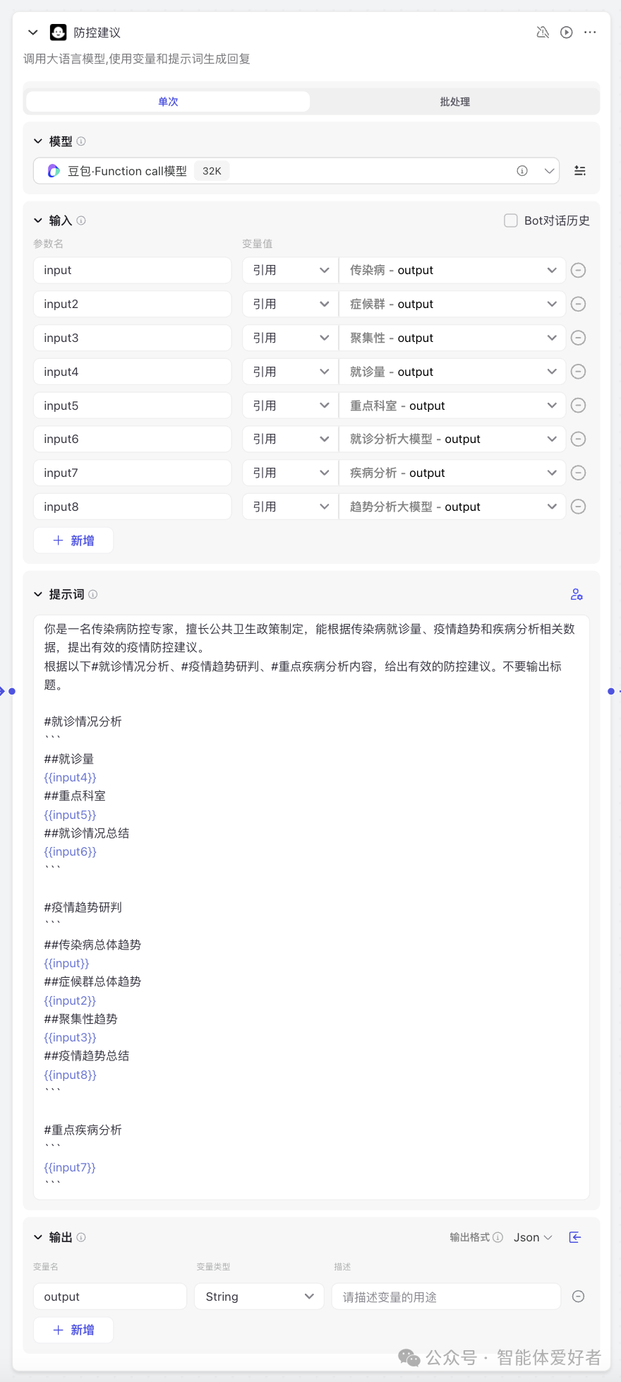Click the prompt text editor area
The height and width of the screenshot is (1382, 621).
[x=311, y=907]
